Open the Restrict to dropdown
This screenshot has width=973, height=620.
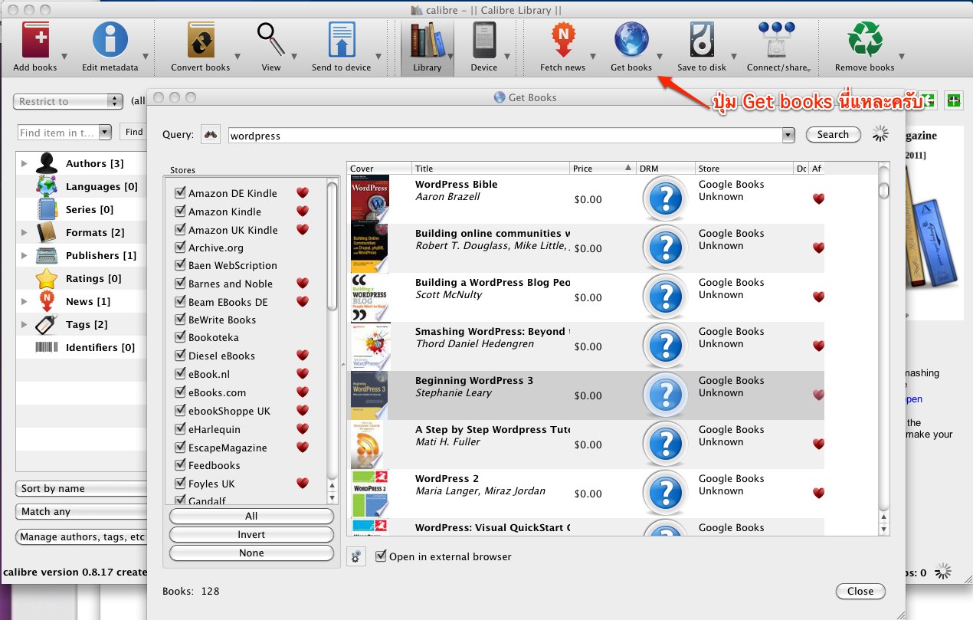(x=68, y=101)
